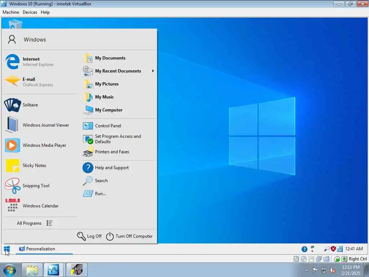Click the host taskbar monitor graph app
The width and height of the screenshot is (369, 277).
[x=53, y=270]
